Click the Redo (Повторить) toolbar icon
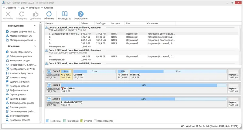The height and width of the screenshot is (130, 243). [x=21, y=14]
